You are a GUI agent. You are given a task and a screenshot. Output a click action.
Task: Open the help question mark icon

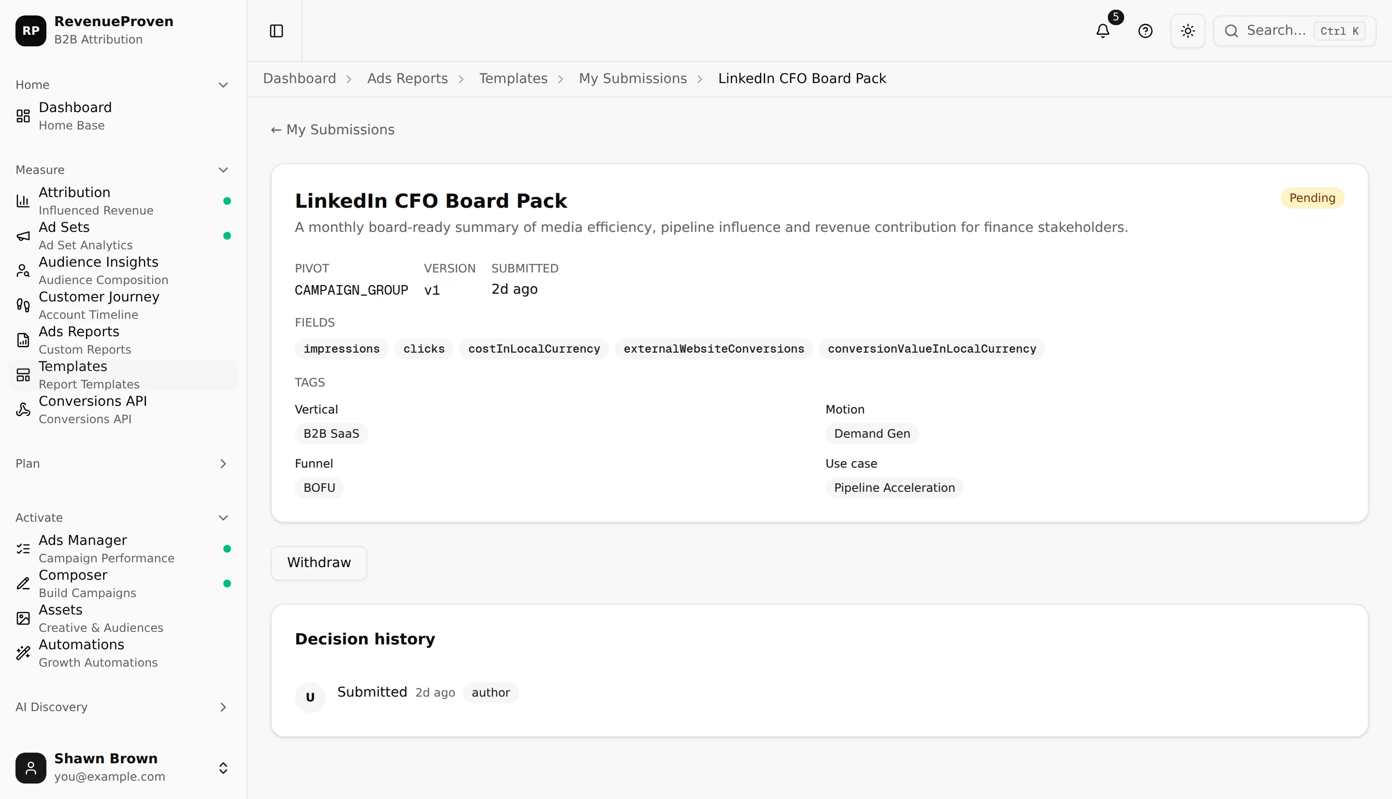1145,31
